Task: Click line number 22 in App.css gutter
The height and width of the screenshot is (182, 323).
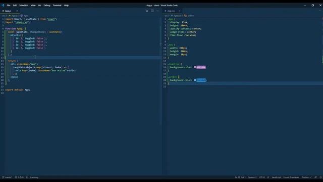Action: 165,86
